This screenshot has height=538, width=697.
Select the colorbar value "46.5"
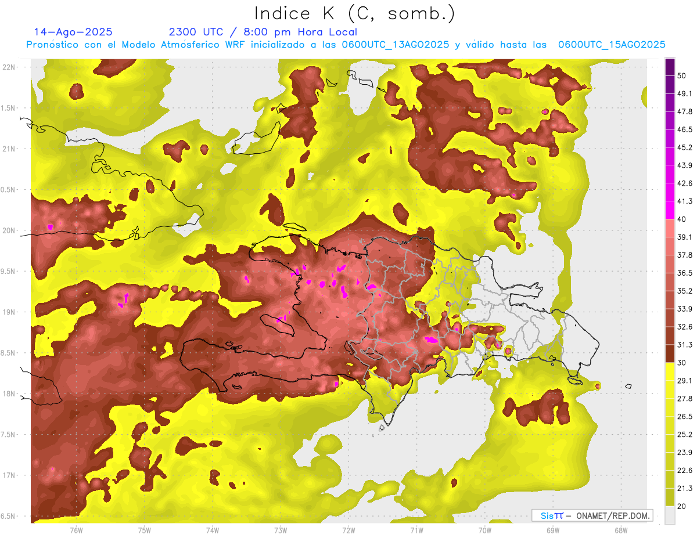(x=684, y=129)
